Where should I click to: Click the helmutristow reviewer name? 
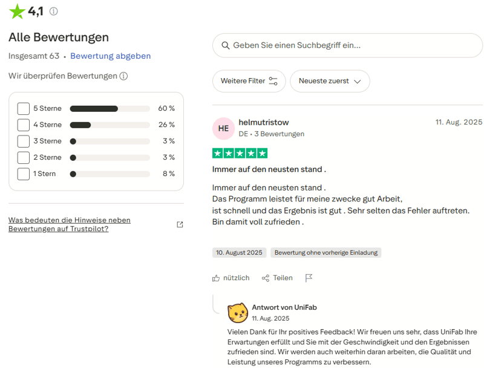[264, 122]
